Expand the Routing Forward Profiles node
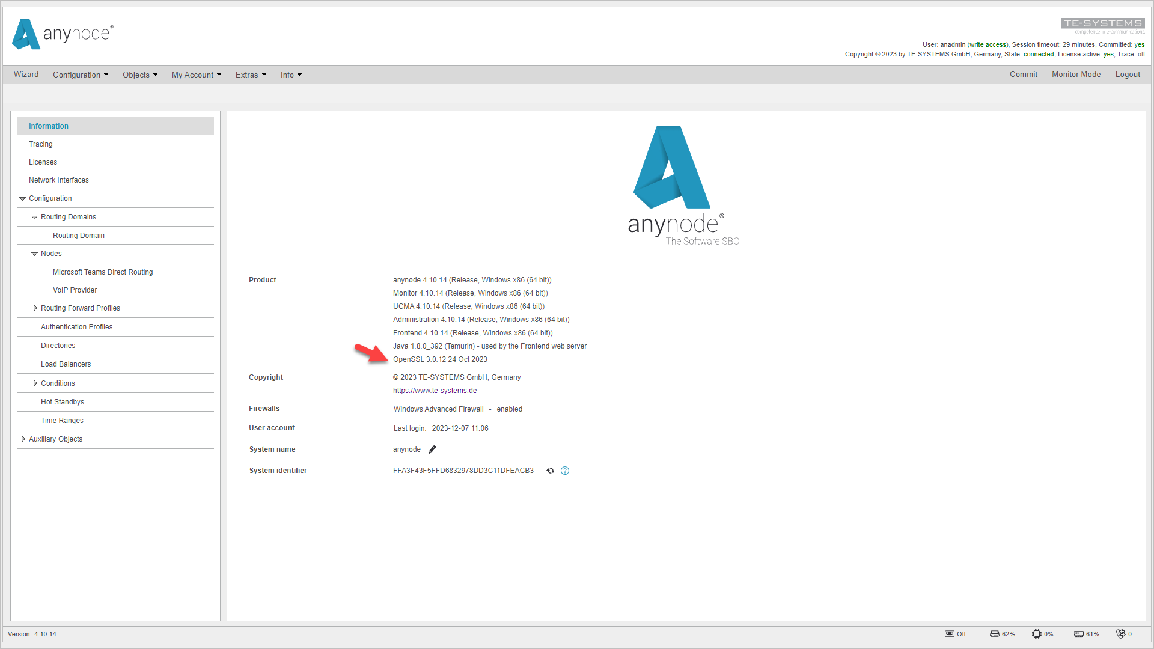Image resolution: width=1154 pixels, height=649 pixels. click(35, 308)
